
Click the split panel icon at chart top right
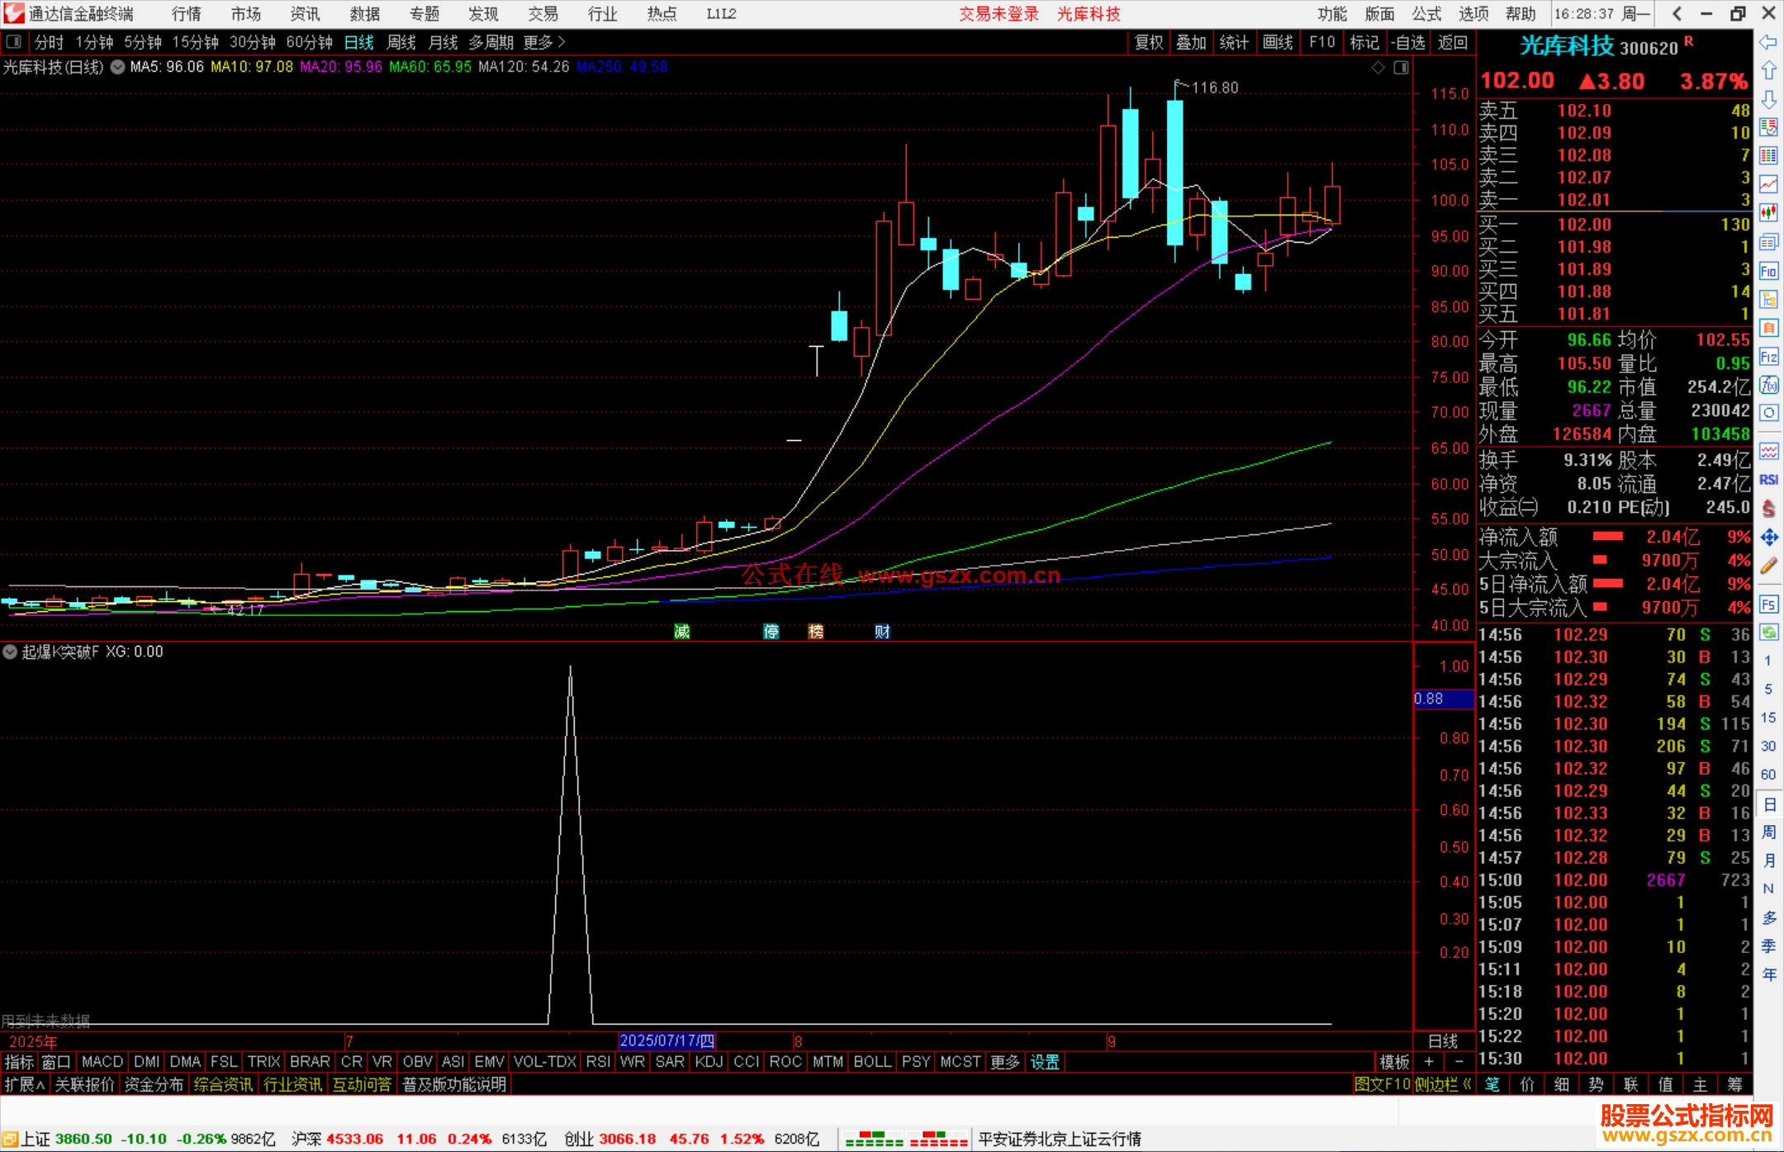point(1401,68)
